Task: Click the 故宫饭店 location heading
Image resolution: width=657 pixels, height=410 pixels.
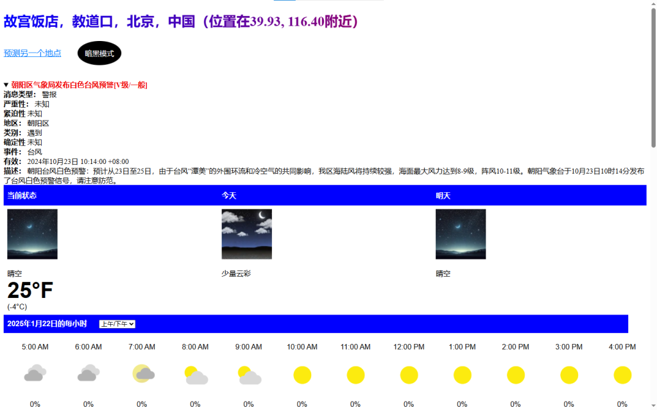Action: 180,21
